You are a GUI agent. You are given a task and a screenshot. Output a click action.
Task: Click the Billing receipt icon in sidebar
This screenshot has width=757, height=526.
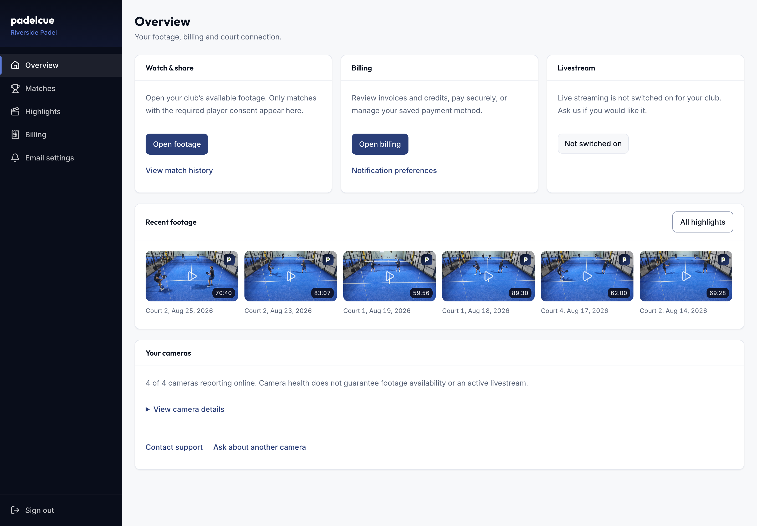(x=15, y=134)
